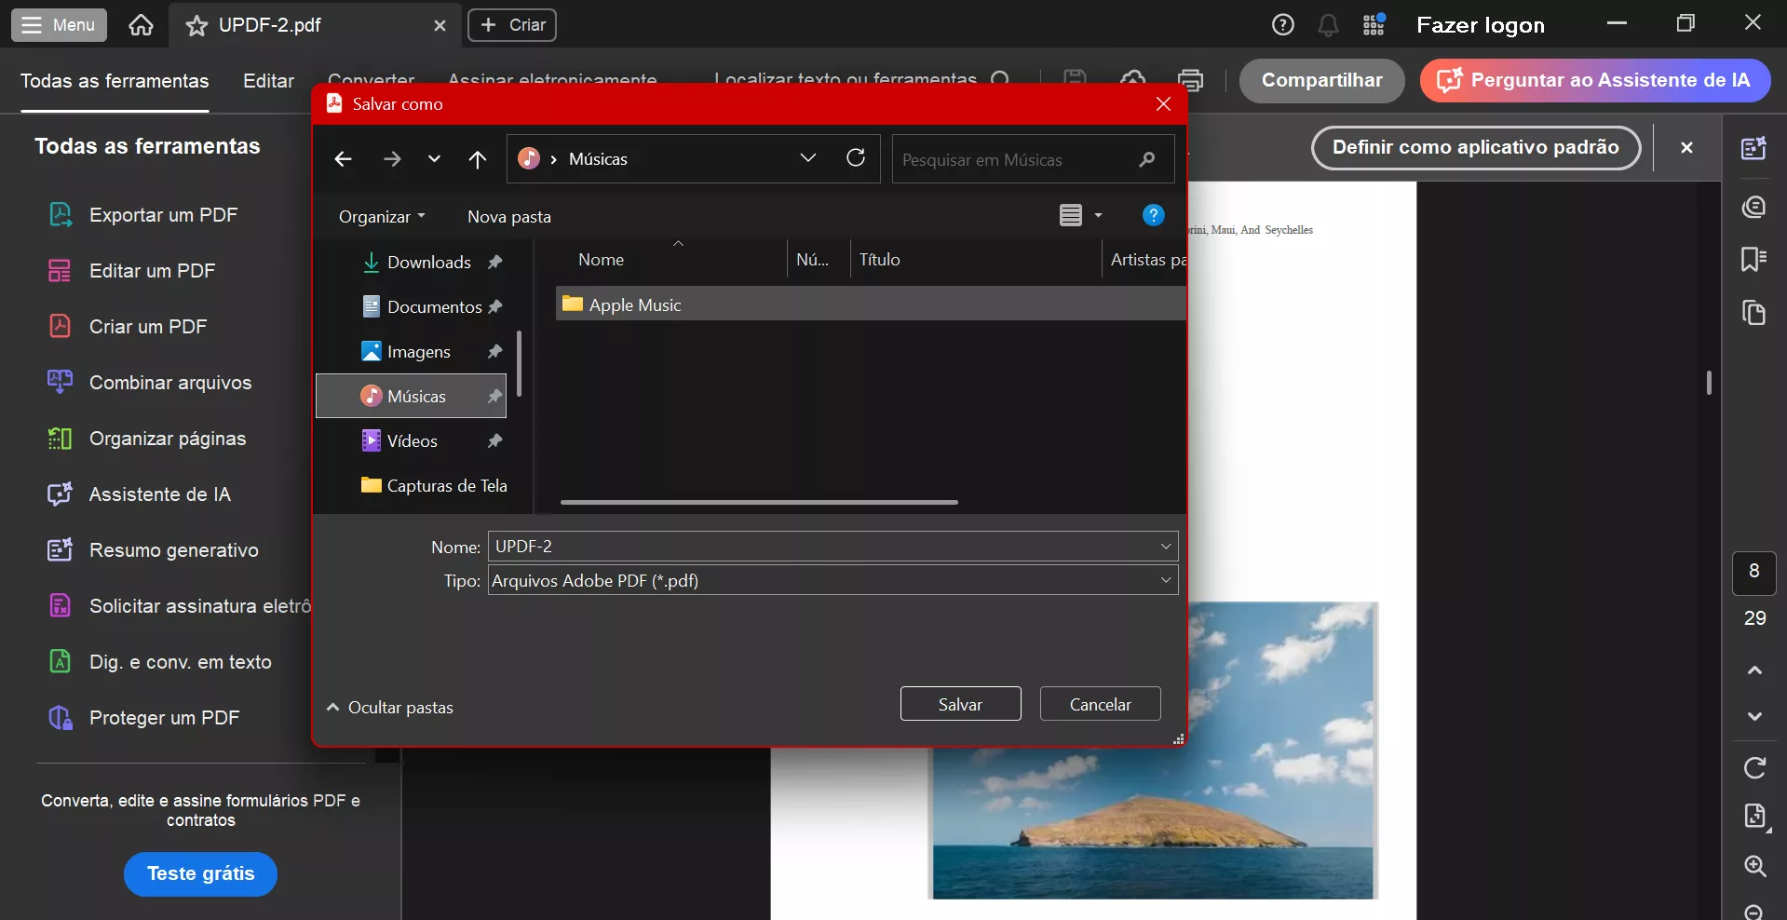
Task: Open the print dialog icon
Action: (x=1191, y=80)
